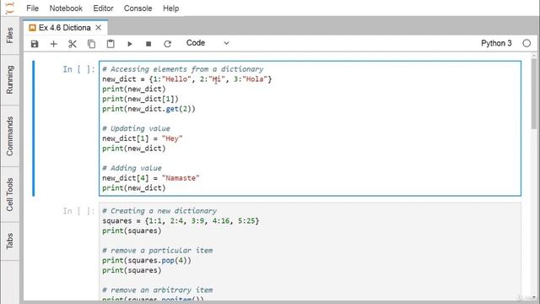Click the second cell's In [ ] prompt
The height and width of the screenshot is (304, 540).
click(x=78, y=211)
